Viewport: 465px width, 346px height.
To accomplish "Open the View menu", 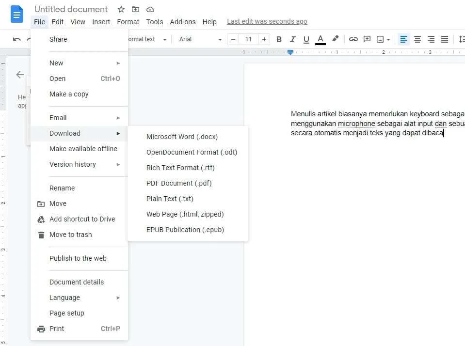I will (x=78, y=22).
